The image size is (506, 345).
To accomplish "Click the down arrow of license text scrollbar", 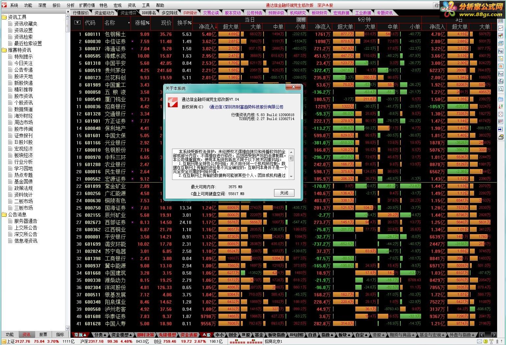I will 291,177.
